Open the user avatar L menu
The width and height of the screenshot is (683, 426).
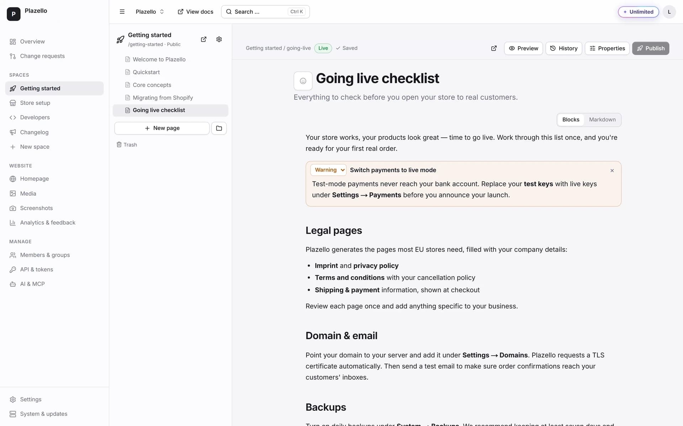669,12
